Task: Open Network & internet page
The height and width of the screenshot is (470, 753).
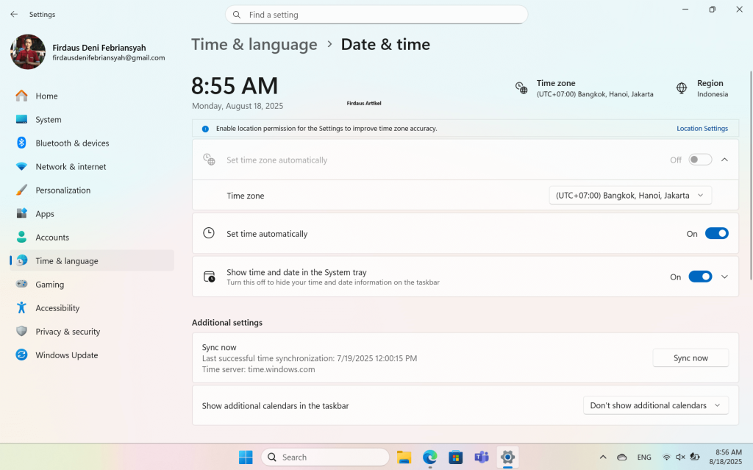Action: 71,167
